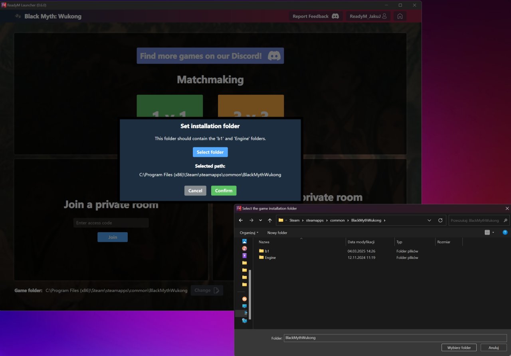
Task: Open the Organizuj menu
Action: pyautogui.click(x=249, y=233)
